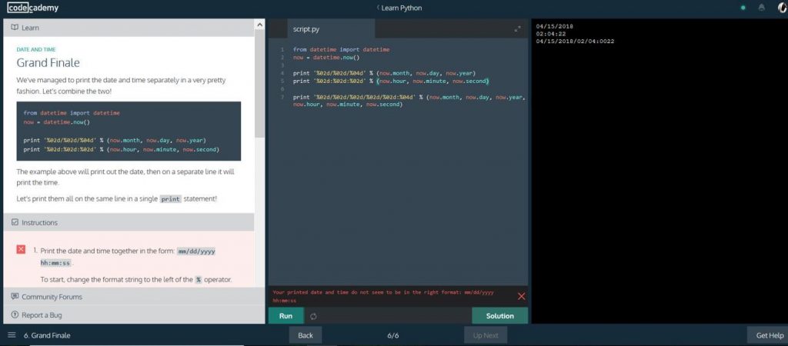Viewport: 788px width, 346px height.
Task: Click the 'DATE AND TIME' category label
Action: tap(36, 50)
